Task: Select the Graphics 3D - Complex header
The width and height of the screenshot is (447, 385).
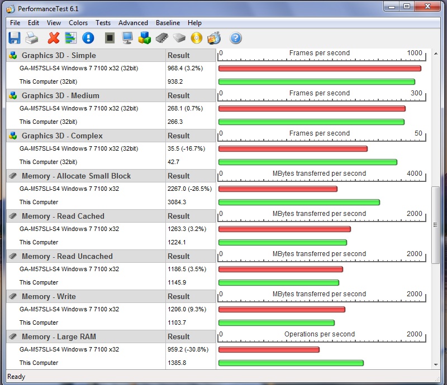Action: click(x=86, y=136)
